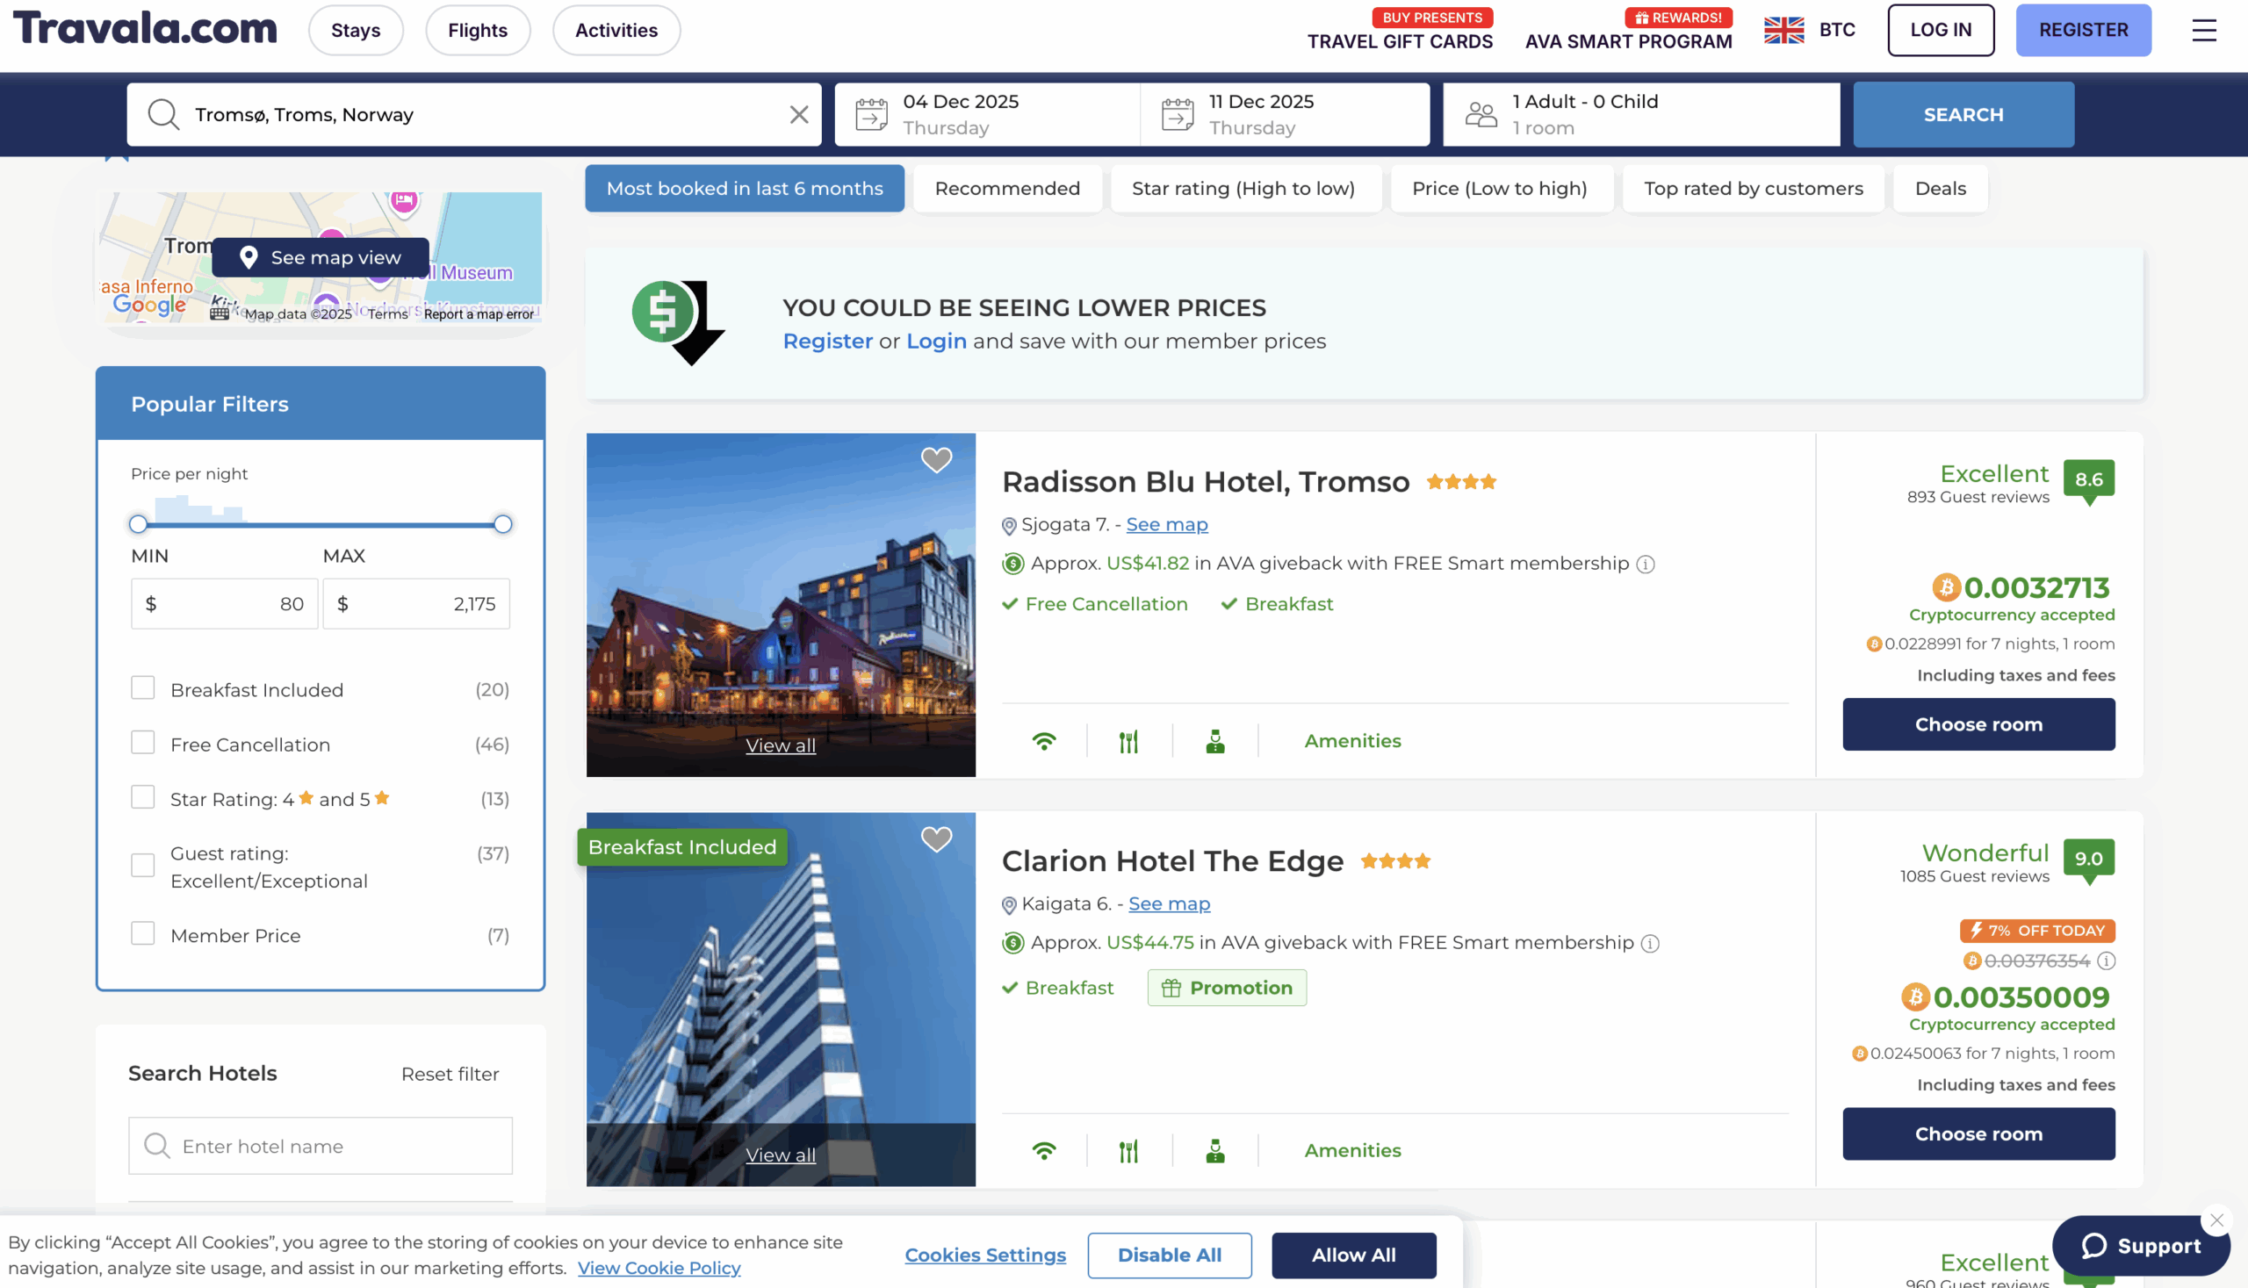This screenshot has height=1288, width=2248.
Task: Click Clarion restaurant amenity icon
Action: coord(1128,1151)
